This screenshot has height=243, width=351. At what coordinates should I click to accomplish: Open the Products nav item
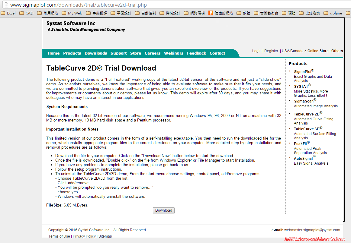(x=72, y=53)
